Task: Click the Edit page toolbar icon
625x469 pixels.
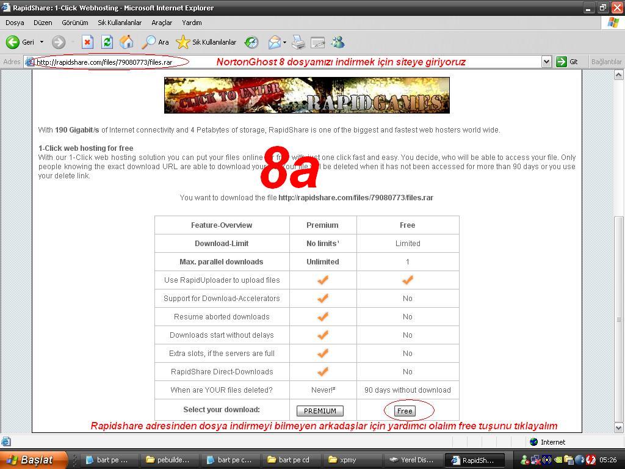Action: [317, 42]
